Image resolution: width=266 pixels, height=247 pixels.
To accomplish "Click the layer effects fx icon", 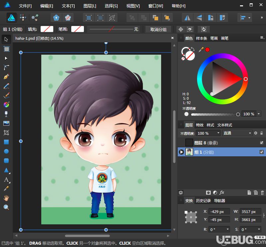I will coord(222,192).
